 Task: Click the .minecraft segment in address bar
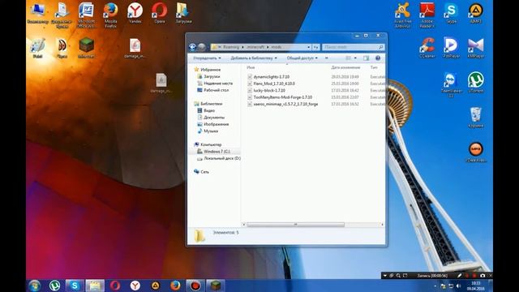point(255,47)
